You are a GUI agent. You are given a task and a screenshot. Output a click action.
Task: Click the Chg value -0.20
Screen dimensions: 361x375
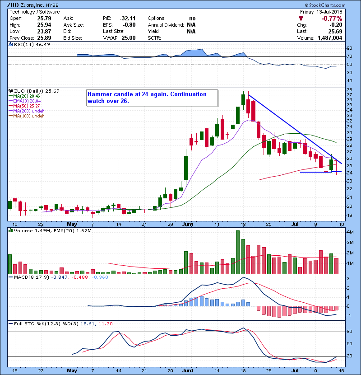click(x=336, y=25)
